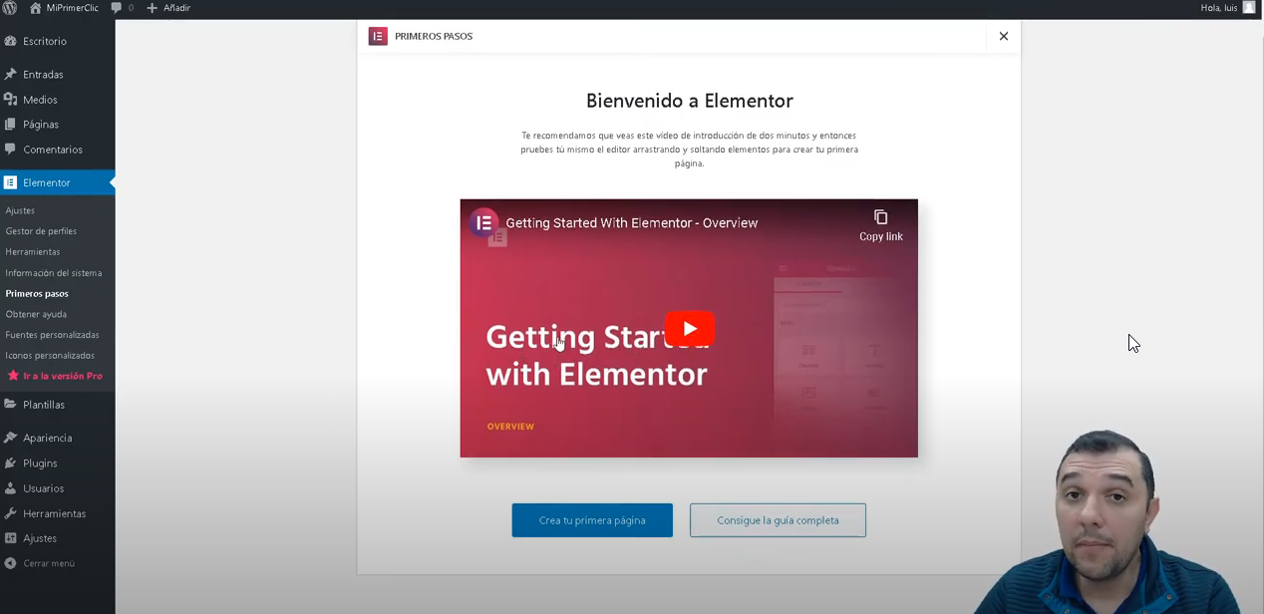Click the Crea tu primera página button
Image resolution: width=1264 pixels, height=614 pixels.
pyautogui.click(x=592, y=520)
